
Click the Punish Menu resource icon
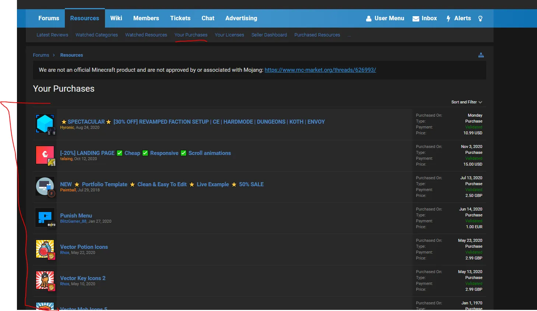coord(45,218)
